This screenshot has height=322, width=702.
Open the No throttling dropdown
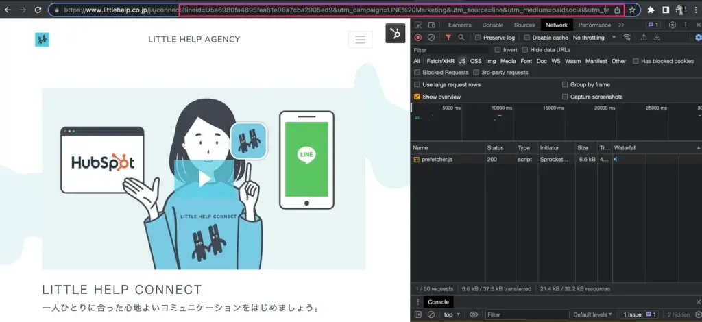[x=593, y=38]
